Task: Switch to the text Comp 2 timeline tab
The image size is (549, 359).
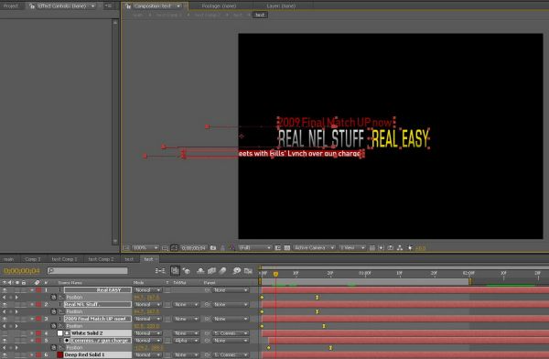Action: point(101,259)
